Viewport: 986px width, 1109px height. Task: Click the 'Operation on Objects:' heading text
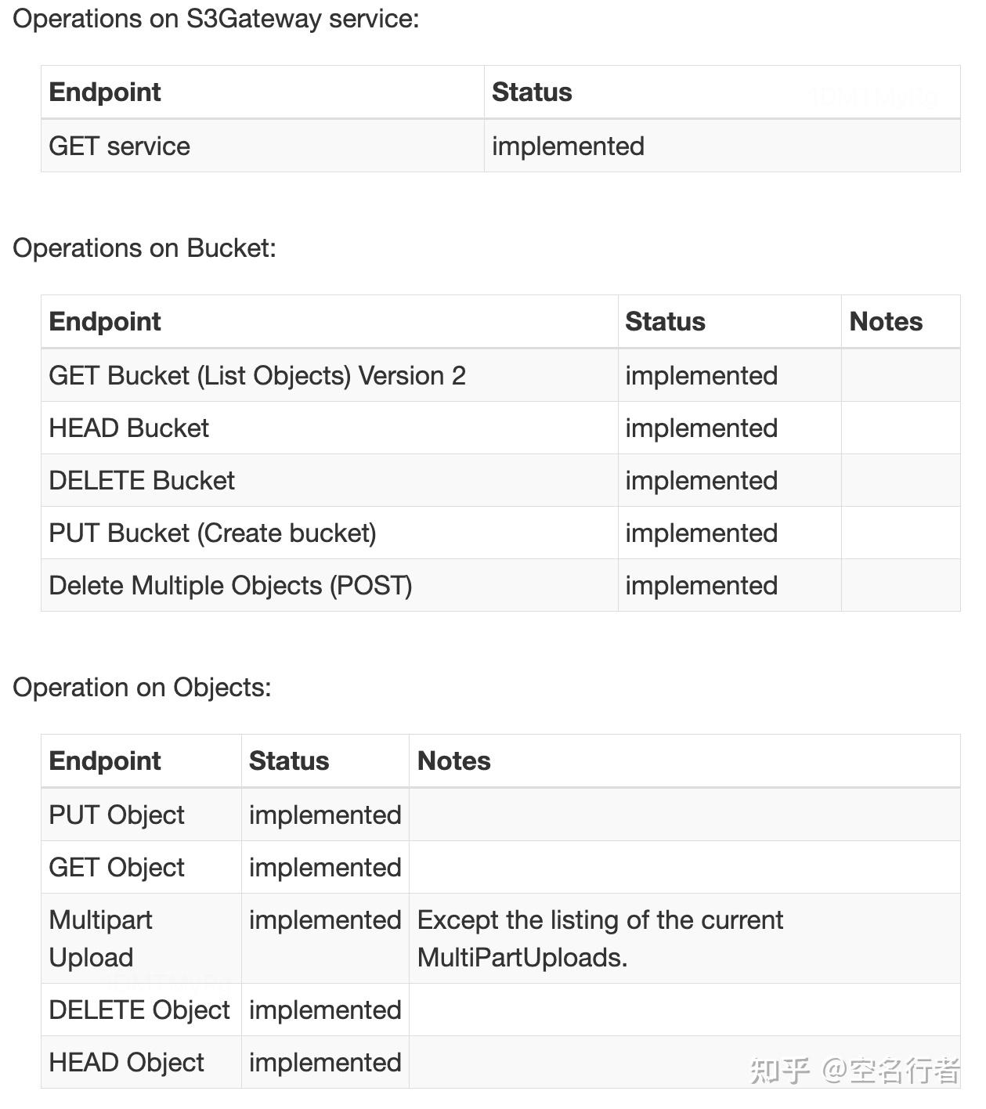click(143, 688)
